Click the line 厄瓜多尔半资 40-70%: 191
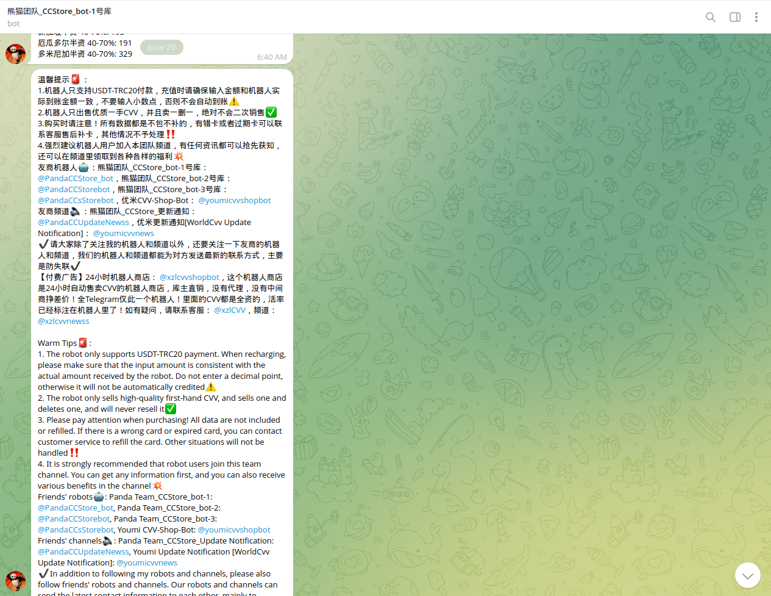This screenshot has width=771, height=596. [x=85, y=43]
